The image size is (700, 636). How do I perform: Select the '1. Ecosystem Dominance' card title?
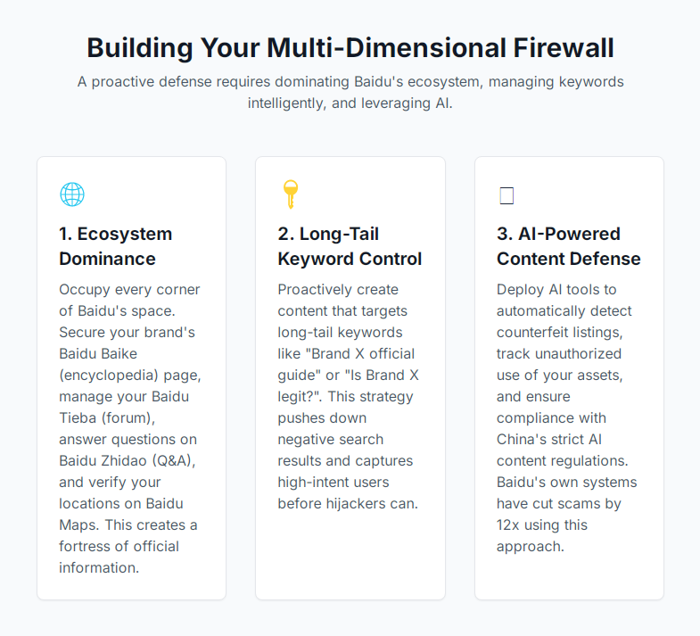coord(116,246)
